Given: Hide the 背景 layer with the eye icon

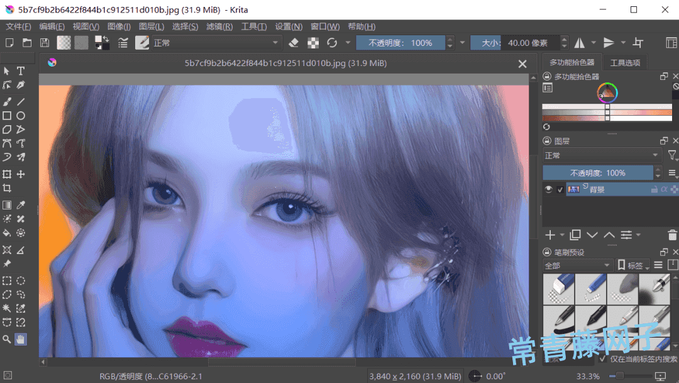Looking at the screenshot, I should click(548, 189).
